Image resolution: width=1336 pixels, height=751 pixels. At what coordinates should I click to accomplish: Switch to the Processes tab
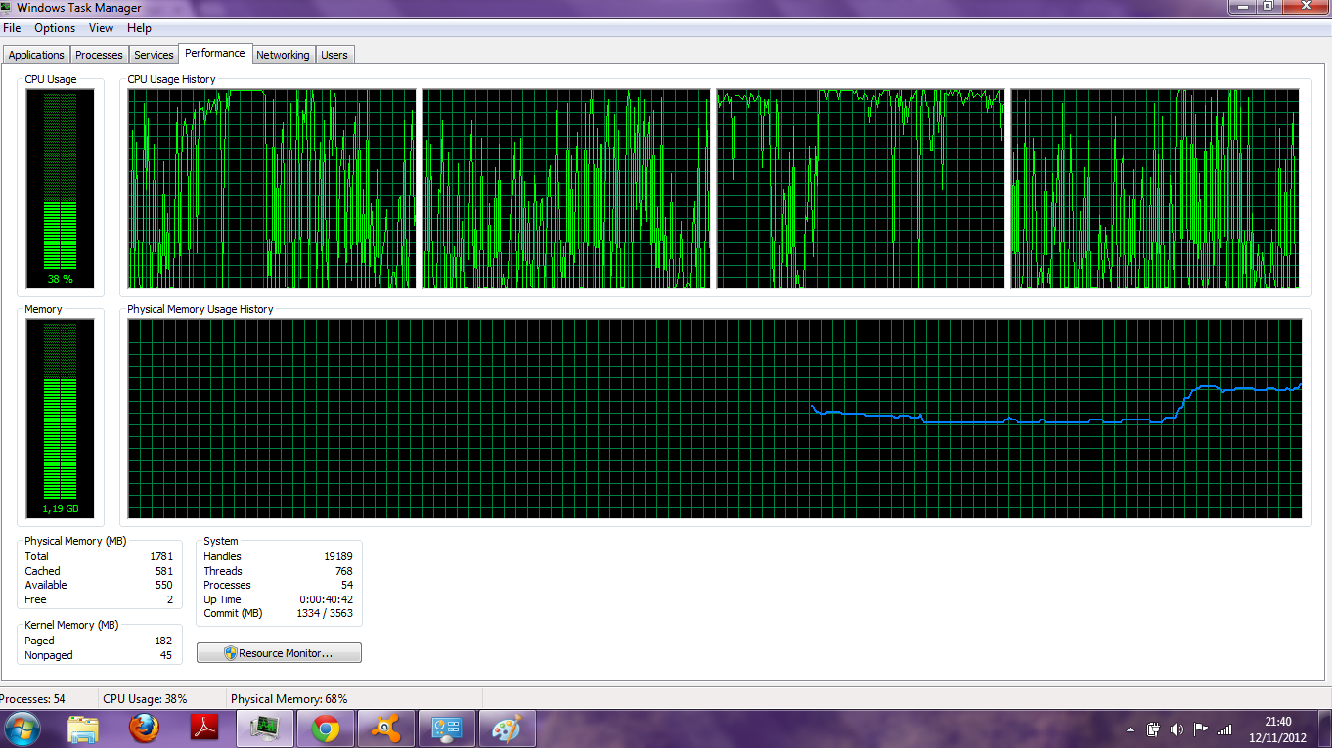pos(100,55)
